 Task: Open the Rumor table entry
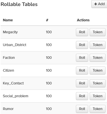pos(8,109)
